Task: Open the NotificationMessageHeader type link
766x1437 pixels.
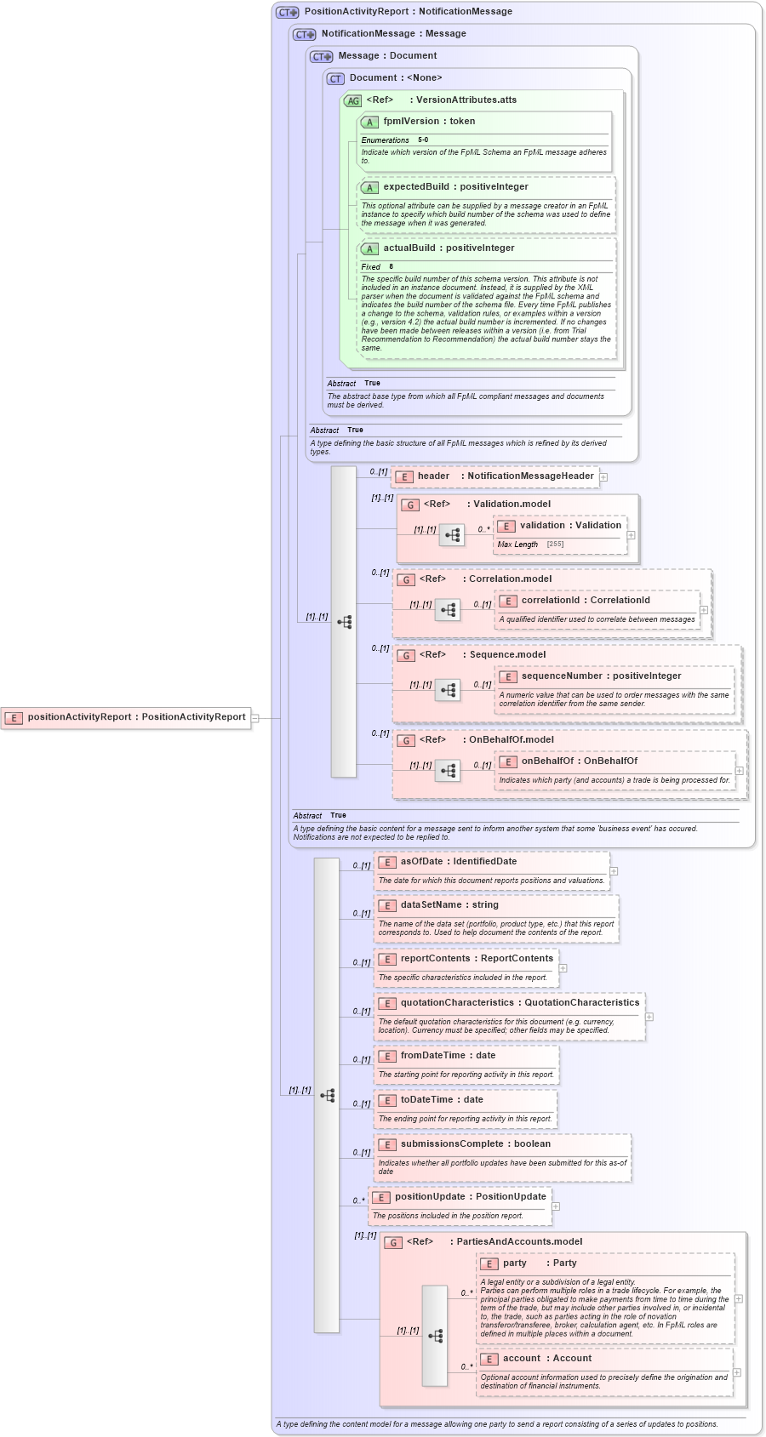Action: tap(530, 476)
